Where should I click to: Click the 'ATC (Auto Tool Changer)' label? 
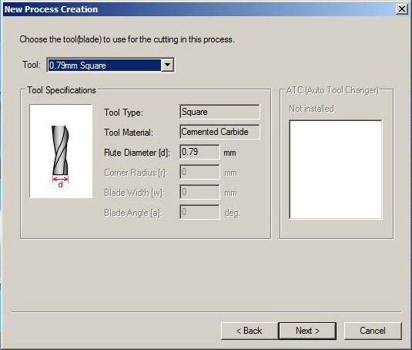333,90
